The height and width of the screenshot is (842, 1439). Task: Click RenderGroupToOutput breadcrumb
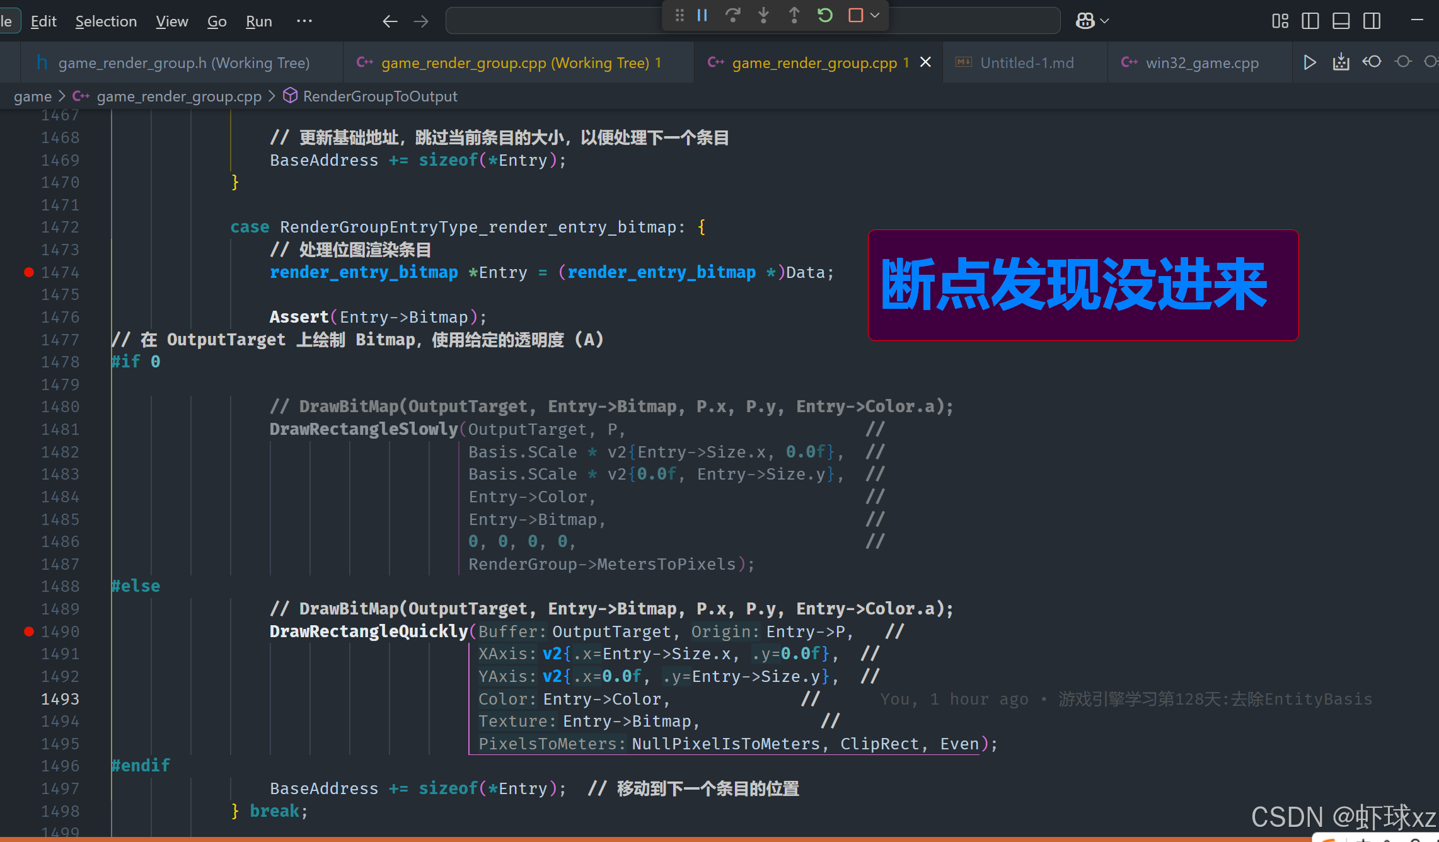(379, 96)
